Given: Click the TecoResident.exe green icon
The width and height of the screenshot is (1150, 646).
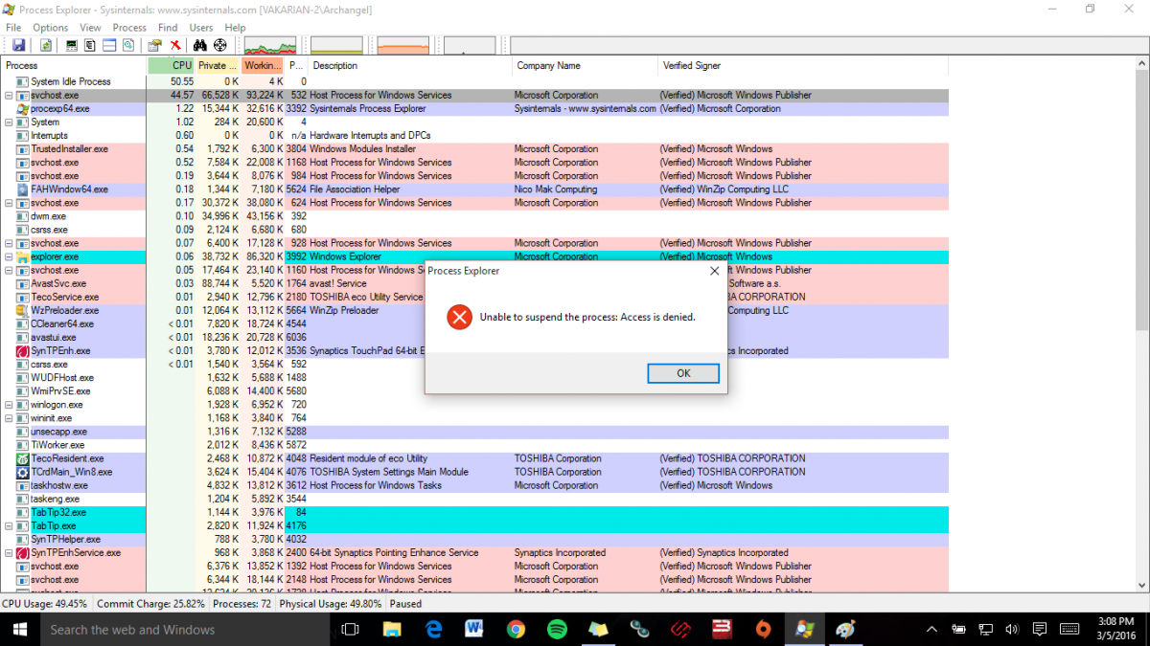Looking at the screenshot, I should [23, 458].
